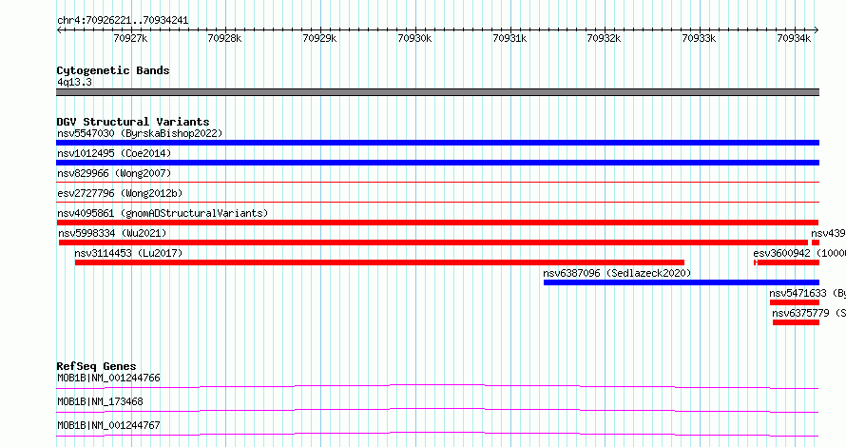
Task: Select the red esv3600942 variant bar
Action: pos(787,262)
